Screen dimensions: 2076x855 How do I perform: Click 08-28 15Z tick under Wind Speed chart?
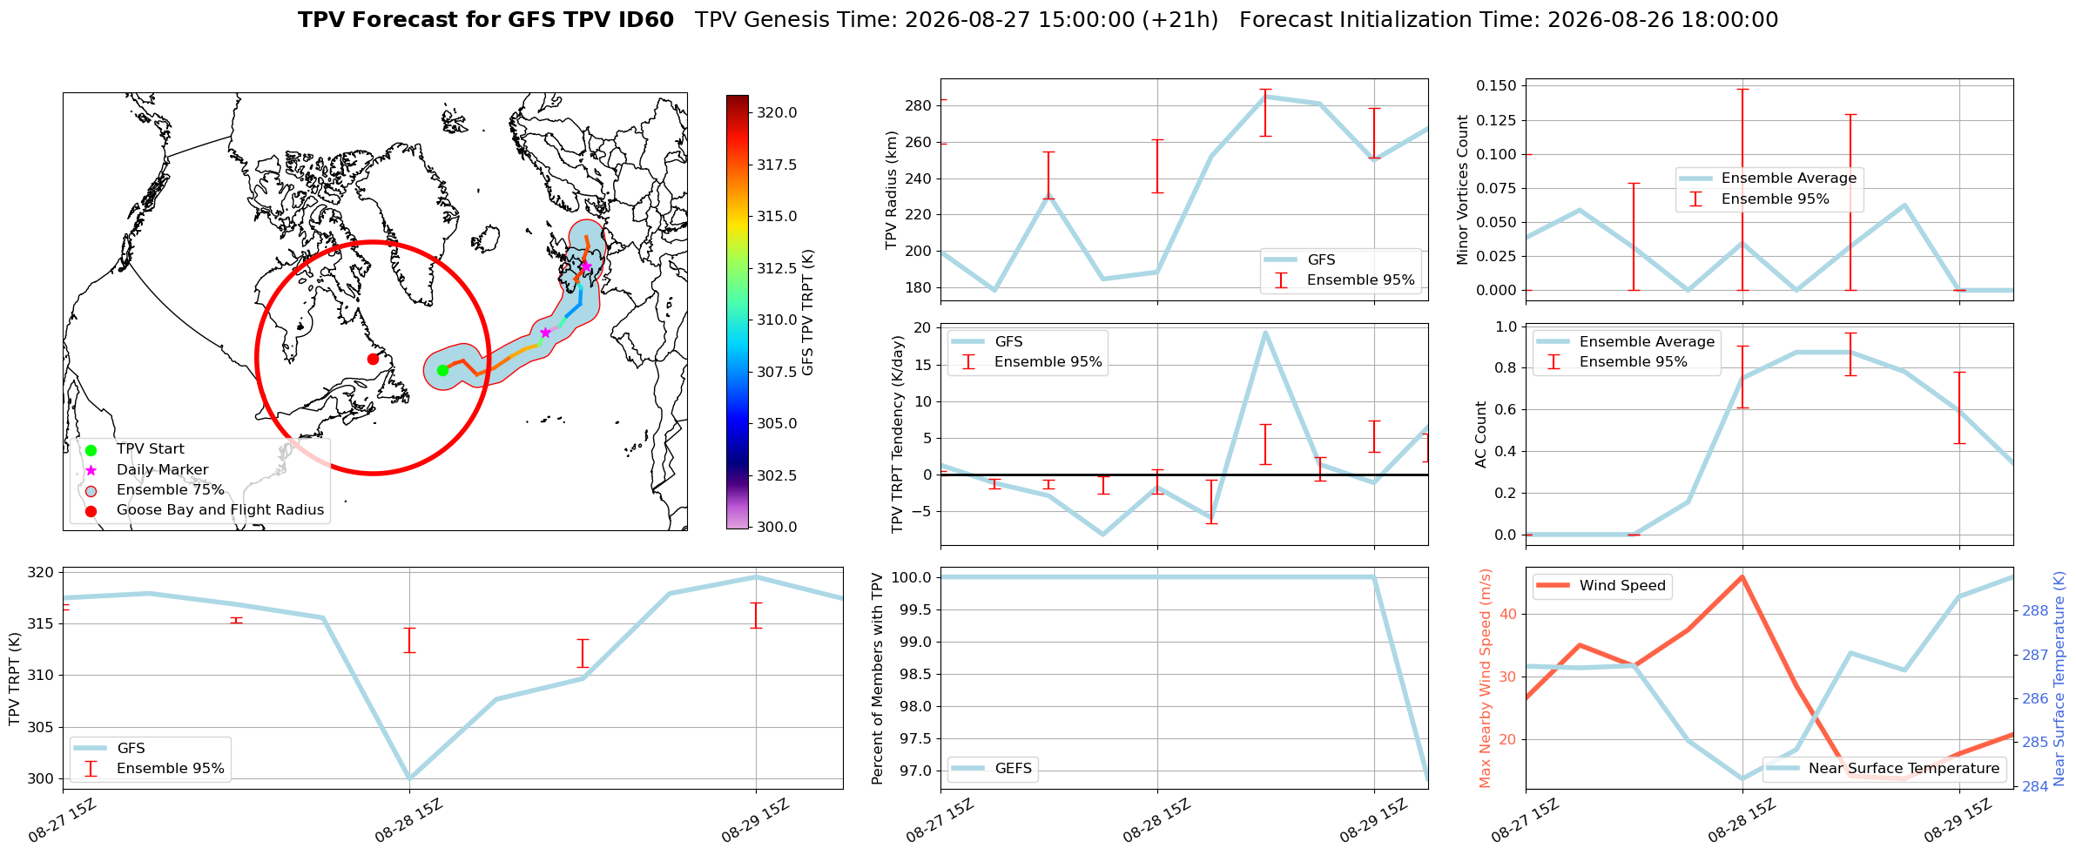pyautogui.click(x=1741, y=822)
